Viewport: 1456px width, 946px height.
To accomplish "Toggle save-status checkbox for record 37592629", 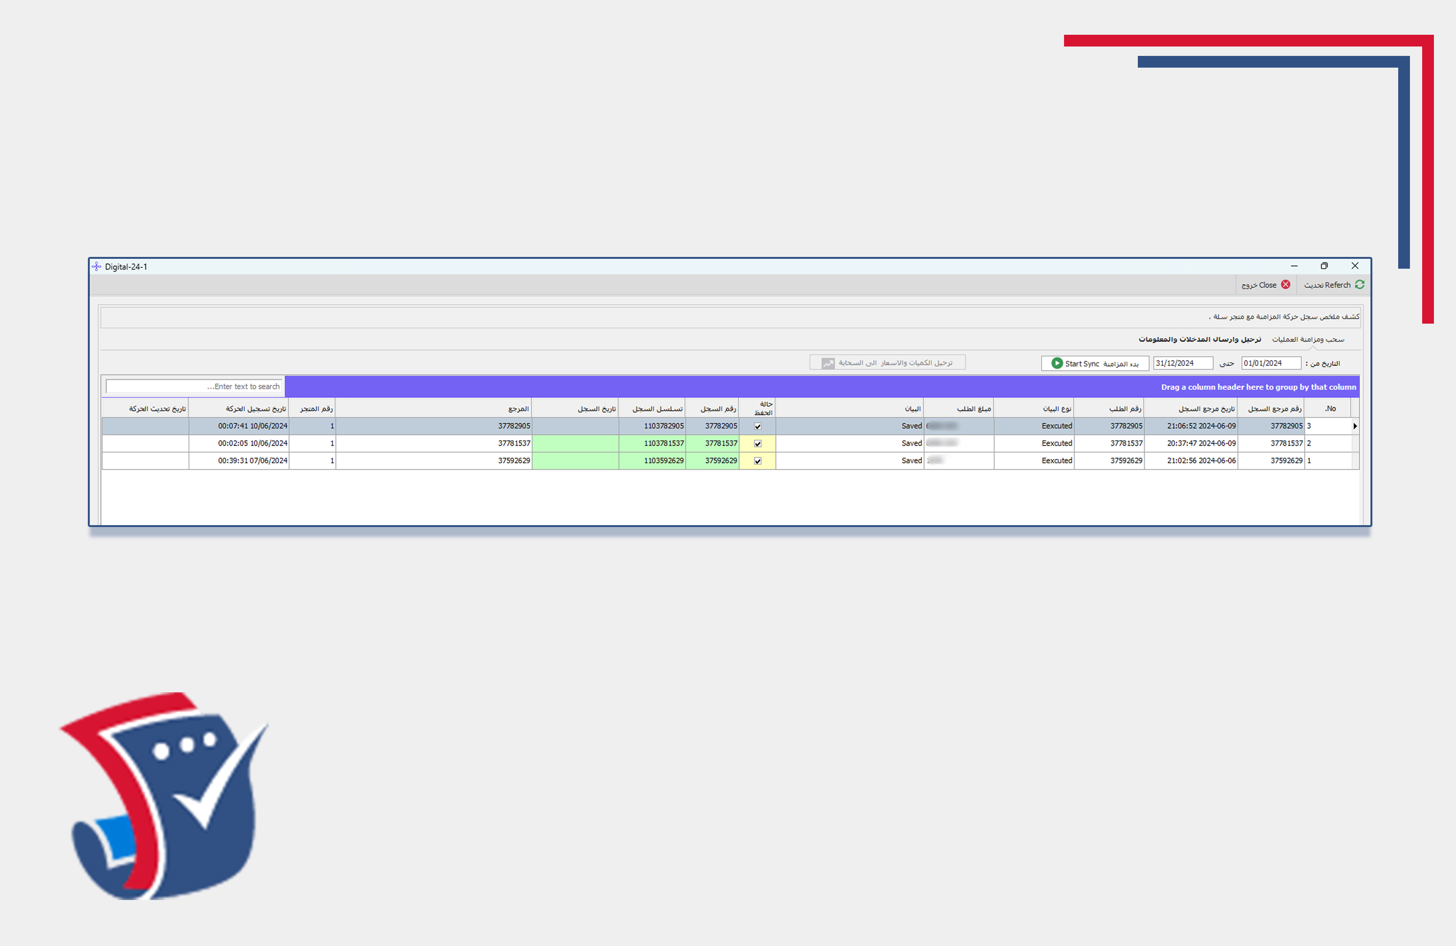I will pos(757,461).
